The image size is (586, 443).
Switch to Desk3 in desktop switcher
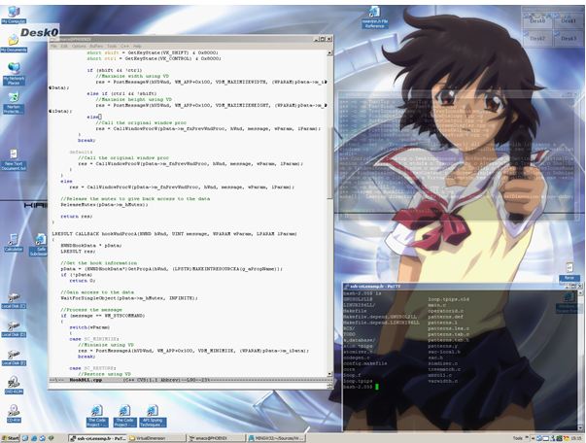(x=569, y=39)
